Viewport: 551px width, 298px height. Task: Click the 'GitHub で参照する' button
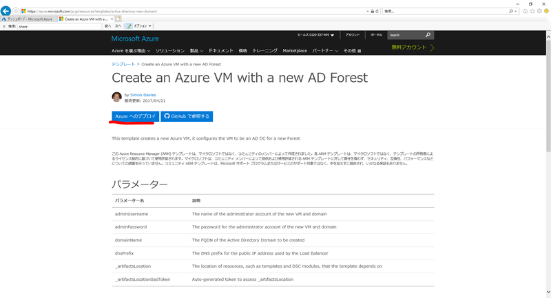[187, 116]
